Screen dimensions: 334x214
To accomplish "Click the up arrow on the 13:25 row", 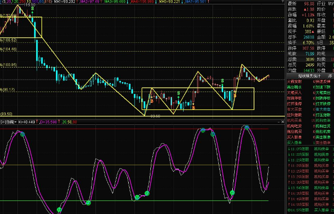I will coord(289,171).
